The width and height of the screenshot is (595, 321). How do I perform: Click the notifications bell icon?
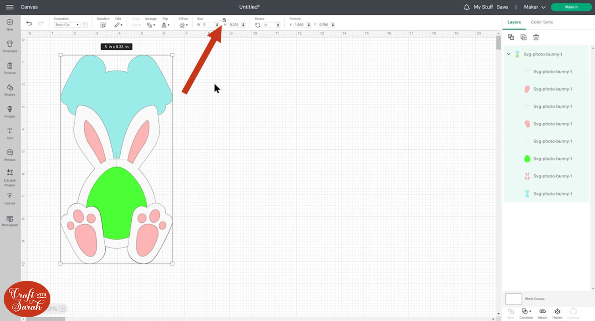coord(466,7)
